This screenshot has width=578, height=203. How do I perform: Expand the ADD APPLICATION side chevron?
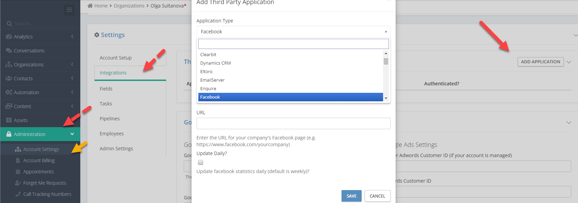pos(569,62)
